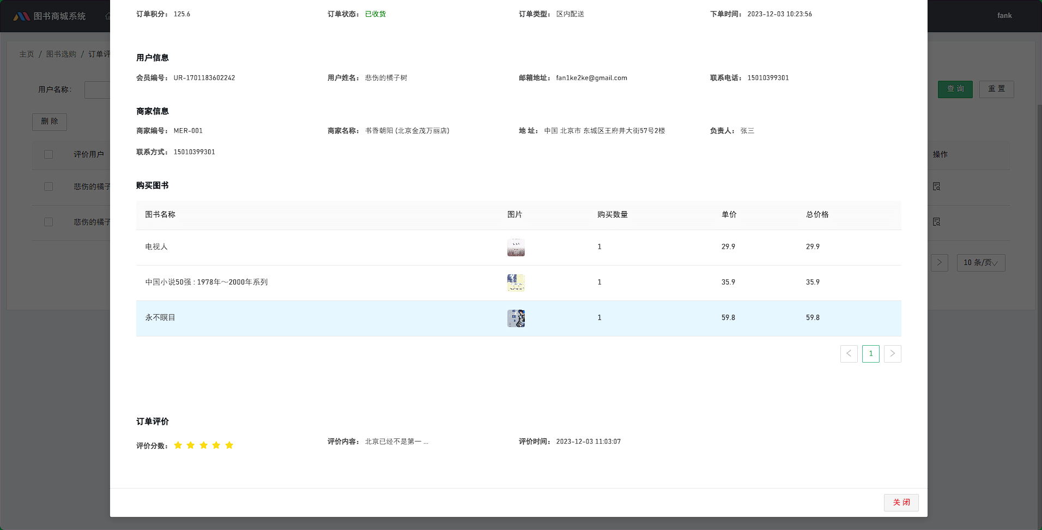The width and height of the screenshot is (1042, 530).
Task: Click the 删除 delete button
Action: [x=49, y=122]
